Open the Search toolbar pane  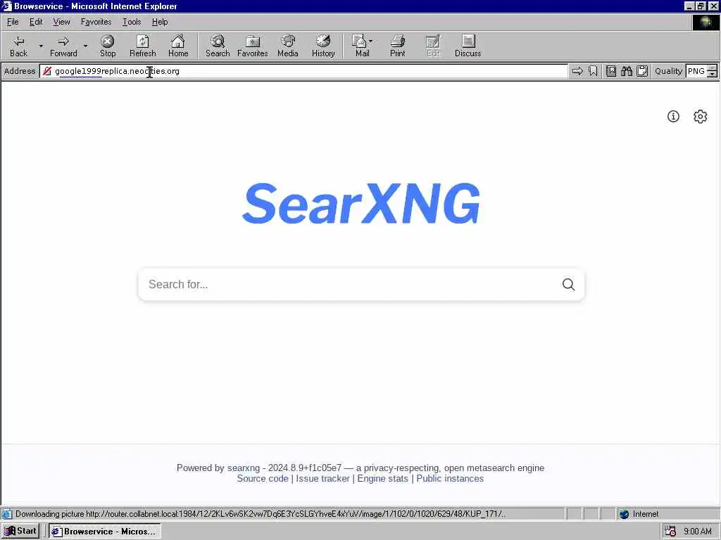[x=218, y=46]
